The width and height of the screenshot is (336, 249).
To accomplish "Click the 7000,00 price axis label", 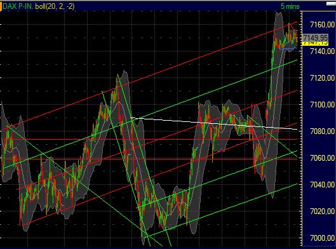I will (322, 238).
